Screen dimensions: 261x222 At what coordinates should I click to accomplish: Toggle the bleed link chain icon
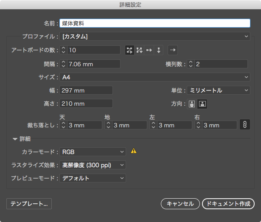click(245, 124)
